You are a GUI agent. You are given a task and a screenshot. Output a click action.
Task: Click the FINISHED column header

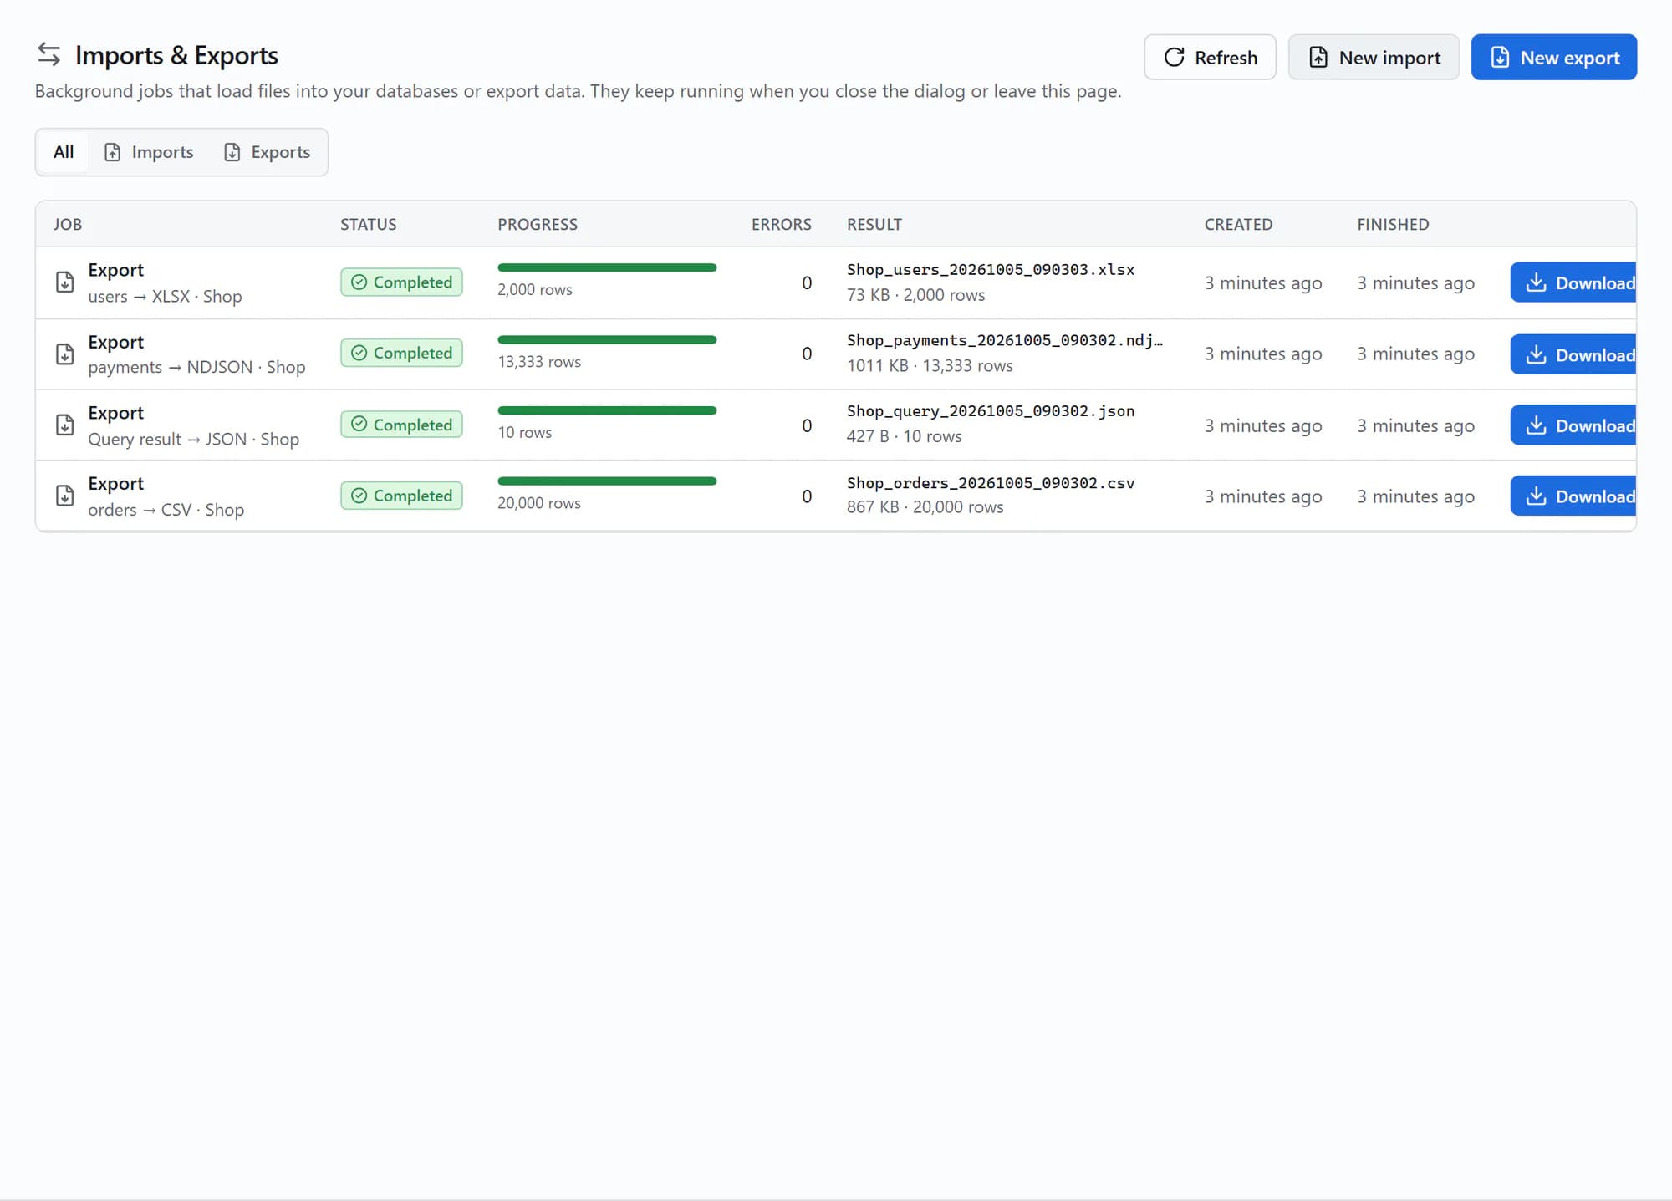1393,224
